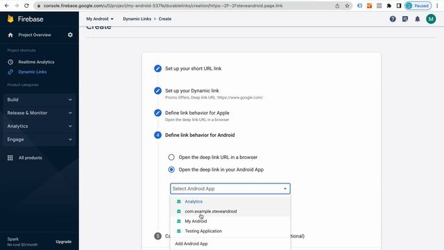444x250 pixels.
Task: Click Android icon beside com.example.steveandroid
Action: click(x=179, y=211)
